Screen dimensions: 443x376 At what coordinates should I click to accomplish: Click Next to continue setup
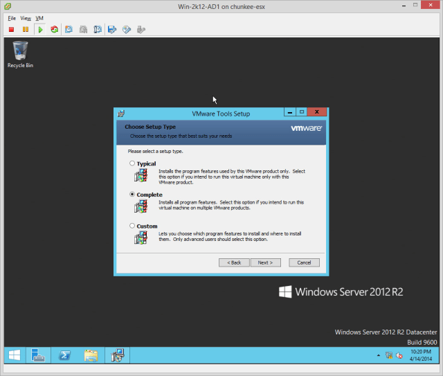pos(265,262)
